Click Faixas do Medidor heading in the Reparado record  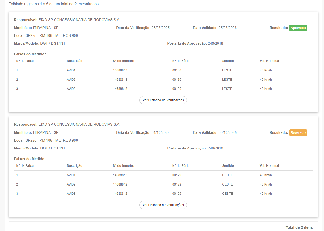(30, 159)
